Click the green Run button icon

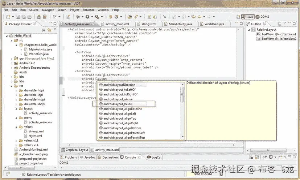pos(87,17)
